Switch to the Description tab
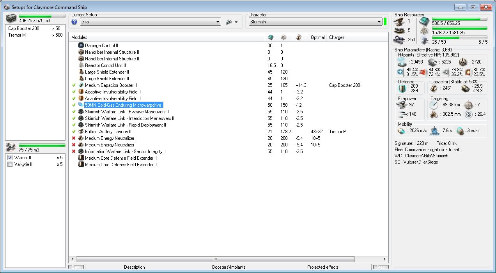This screenshot has height=273, width=496. (x=134, y=267)
